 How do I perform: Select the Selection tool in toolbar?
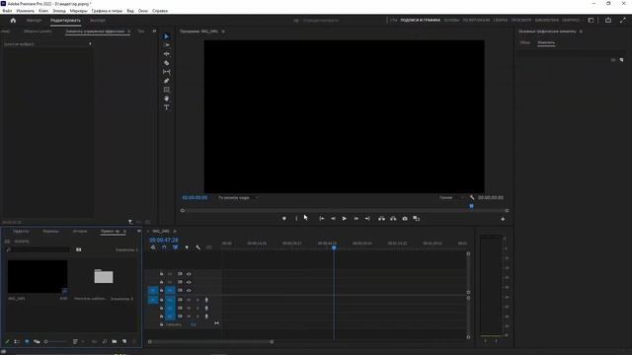[x=167, y=36]
